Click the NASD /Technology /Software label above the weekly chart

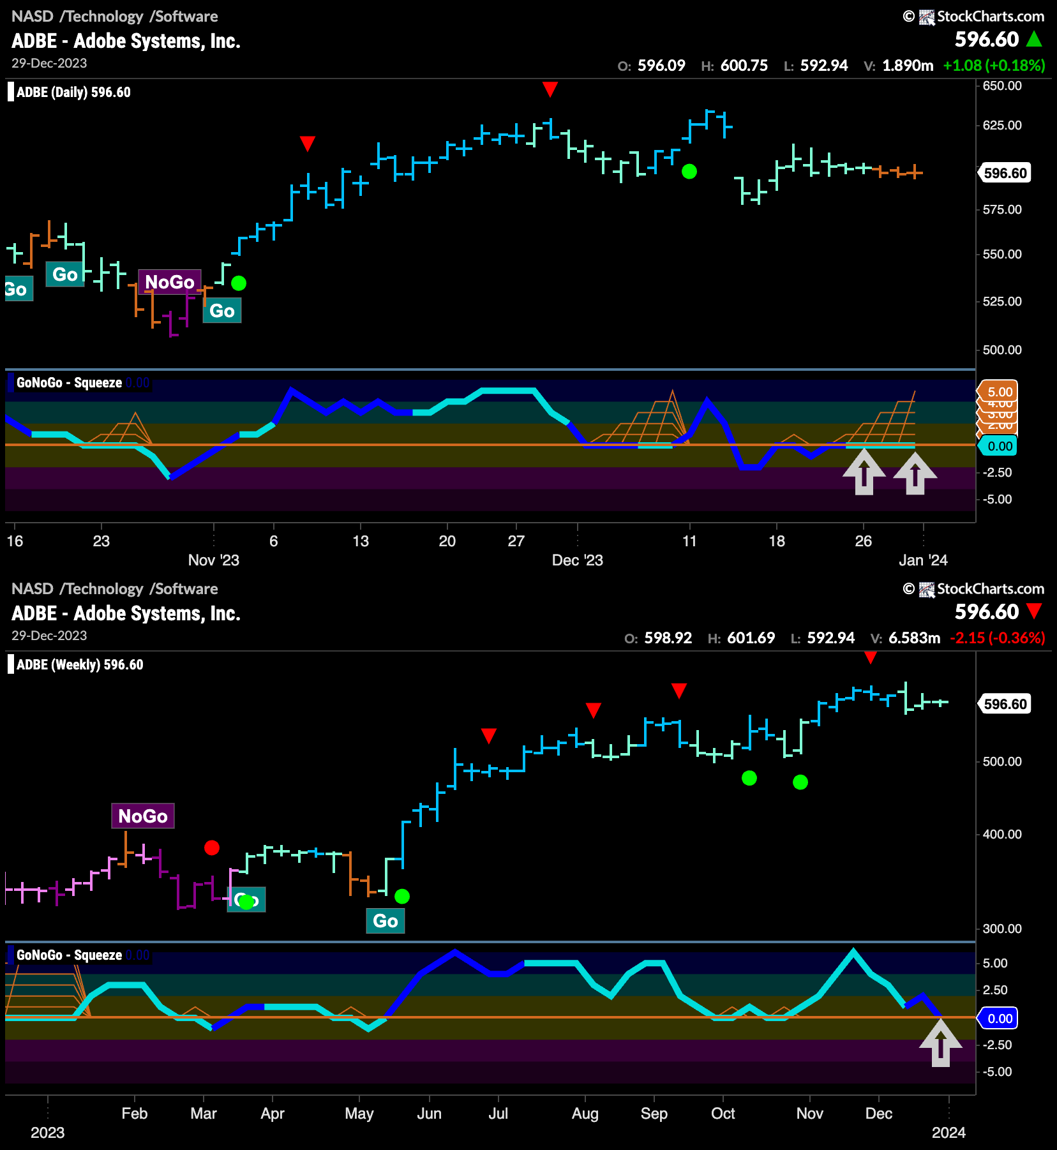(x=115, y=589)
